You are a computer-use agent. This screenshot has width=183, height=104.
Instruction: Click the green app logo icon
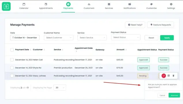[6, 6]
